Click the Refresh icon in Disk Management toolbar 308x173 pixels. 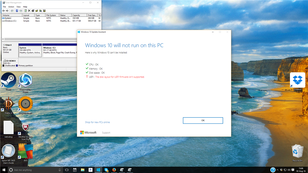tap(26, 11)
